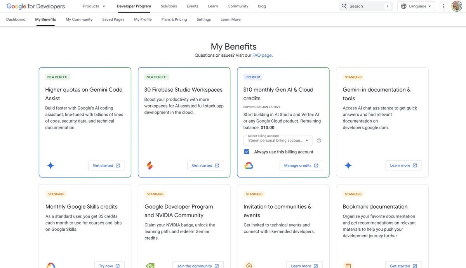Click in the Search input field
The width and height of the screenshot is (466, 268).
click(365, 6)
